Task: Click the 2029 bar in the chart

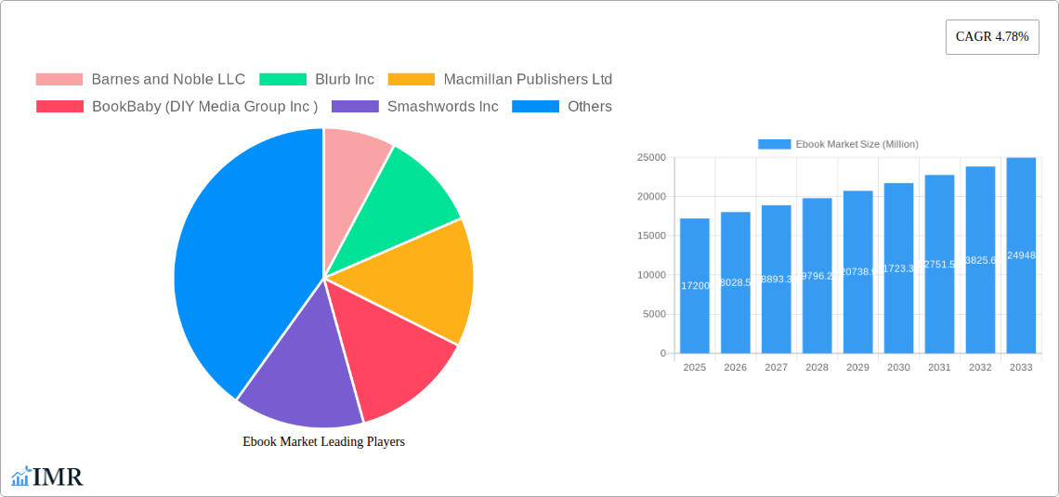Action: click(857, 272)
